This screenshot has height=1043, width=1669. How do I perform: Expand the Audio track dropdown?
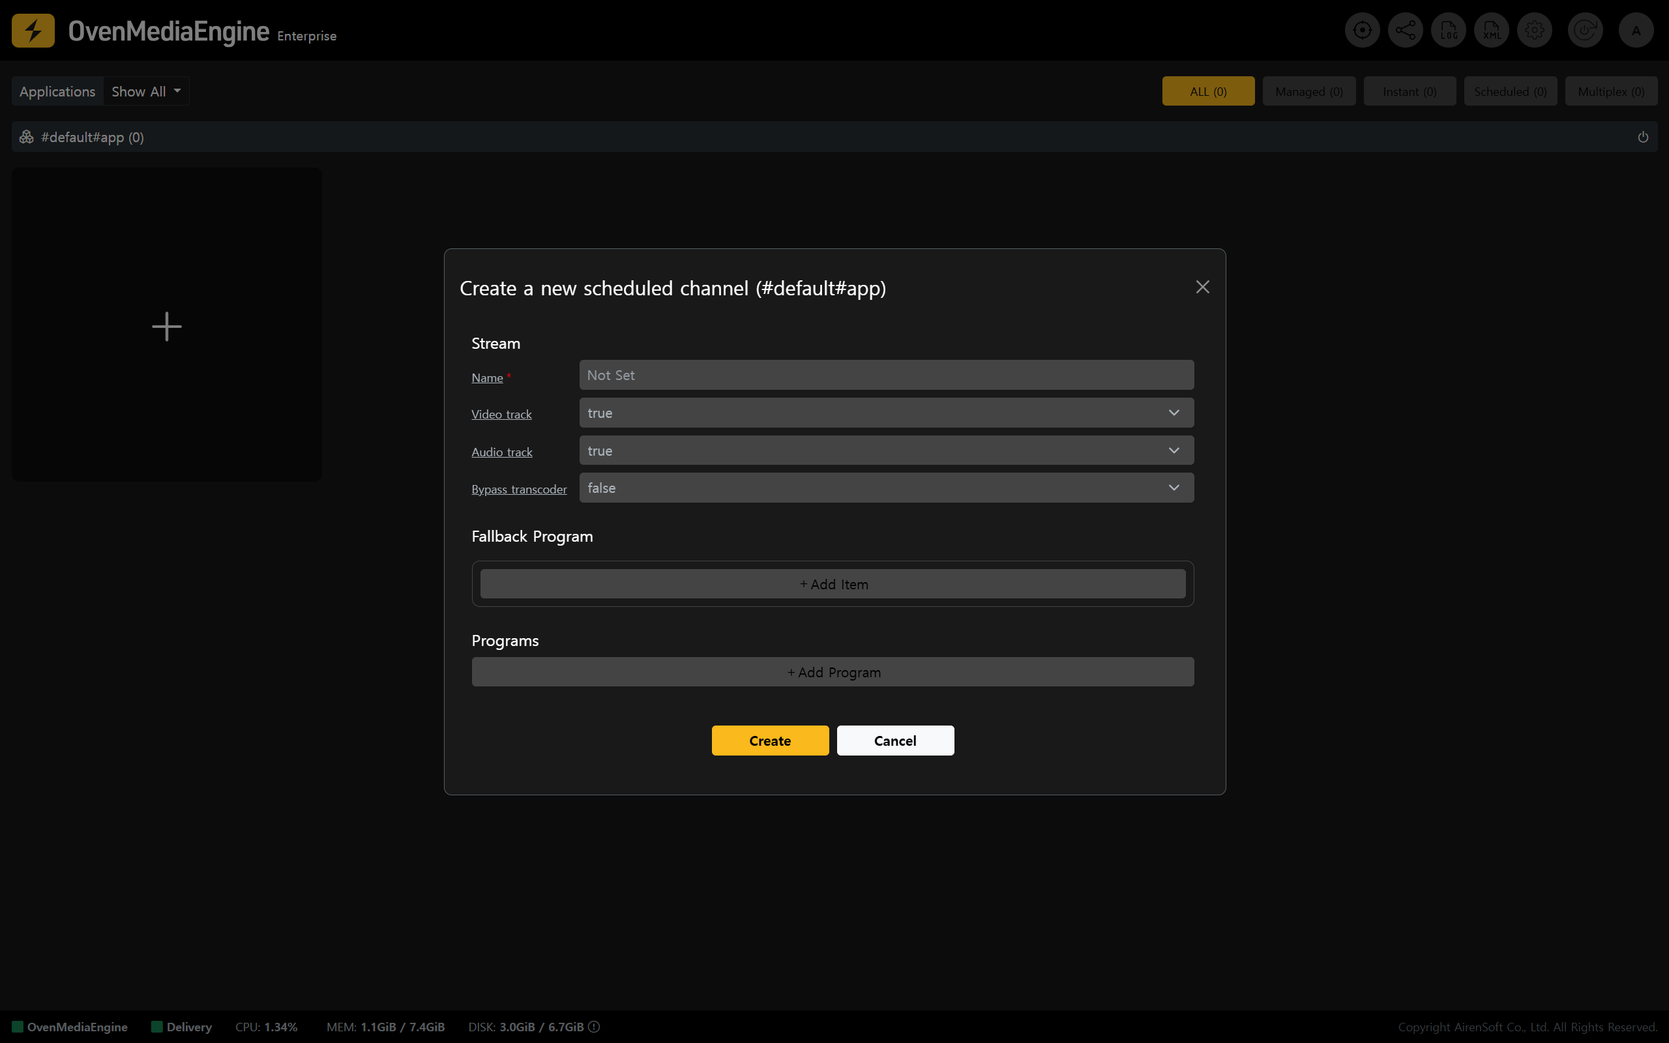tap(886, 450)
